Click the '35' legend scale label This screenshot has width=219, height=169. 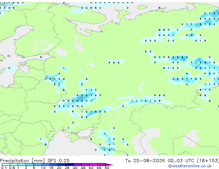point(83,168)
